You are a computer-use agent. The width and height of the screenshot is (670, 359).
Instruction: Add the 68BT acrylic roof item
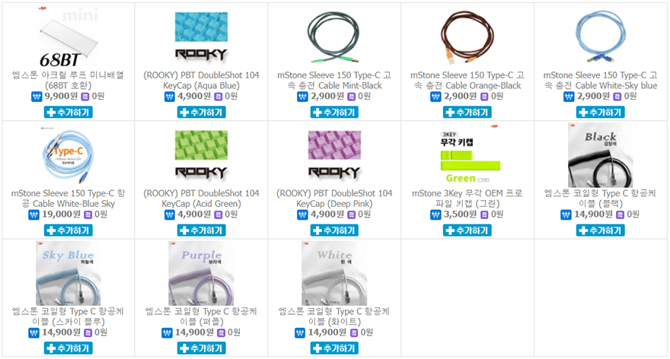69,113
